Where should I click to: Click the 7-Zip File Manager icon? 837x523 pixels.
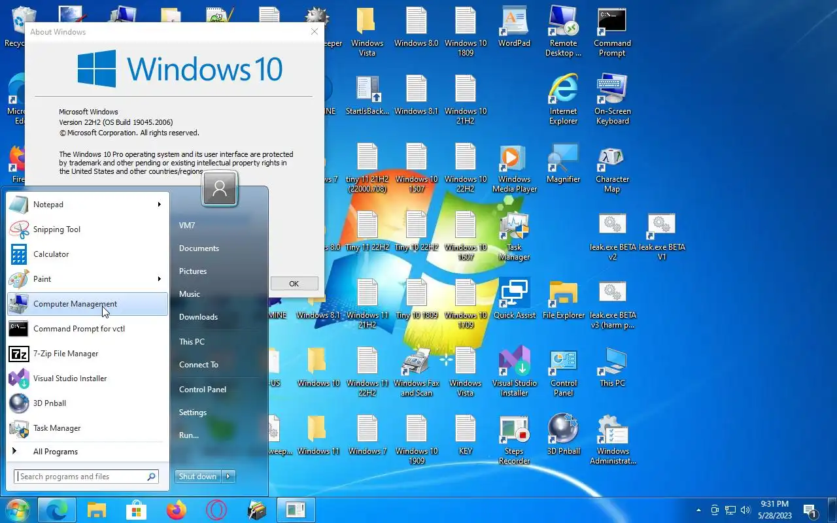[18, 354]
